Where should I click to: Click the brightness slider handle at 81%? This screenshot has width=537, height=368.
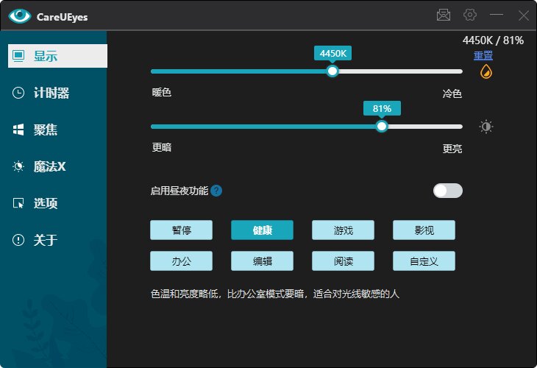(x=382, y=127)
